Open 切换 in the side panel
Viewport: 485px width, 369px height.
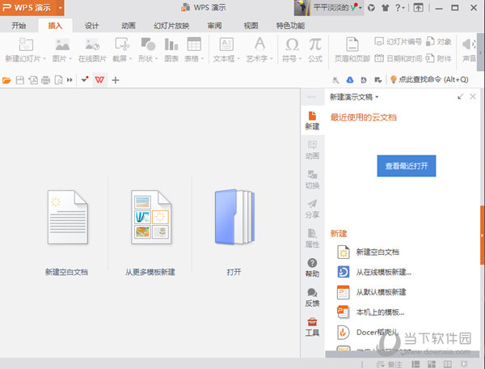click(x=312, y=180)
